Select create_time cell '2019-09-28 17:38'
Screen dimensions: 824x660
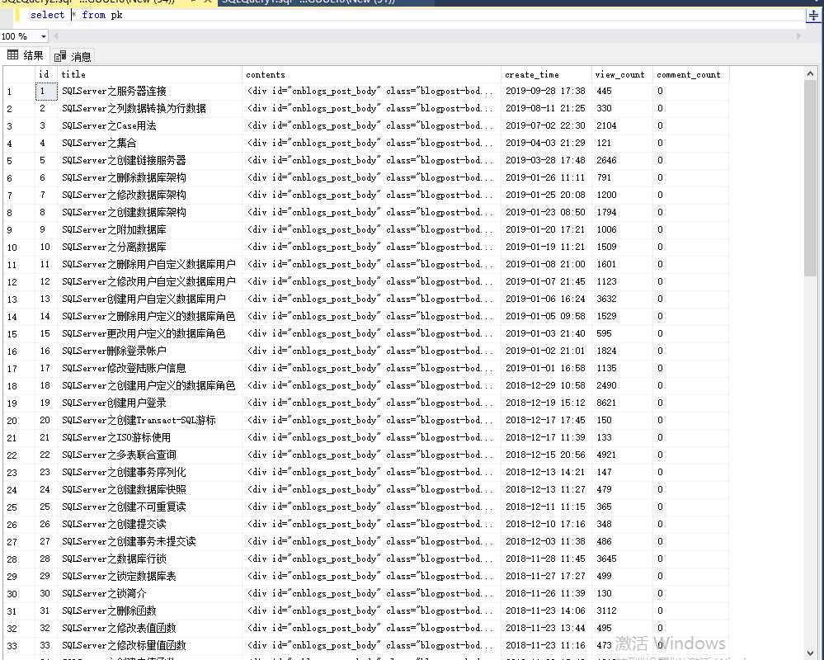(547, 92)
